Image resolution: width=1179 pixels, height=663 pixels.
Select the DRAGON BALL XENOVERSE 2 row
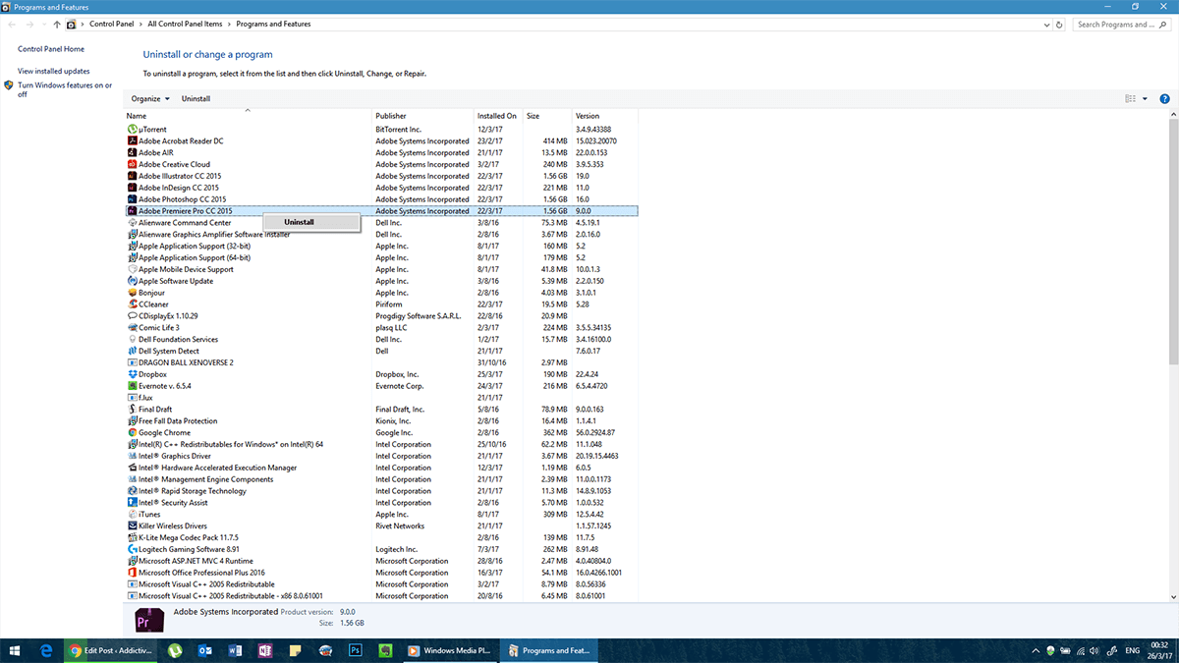pyautogui.click(x=382, y=362)
